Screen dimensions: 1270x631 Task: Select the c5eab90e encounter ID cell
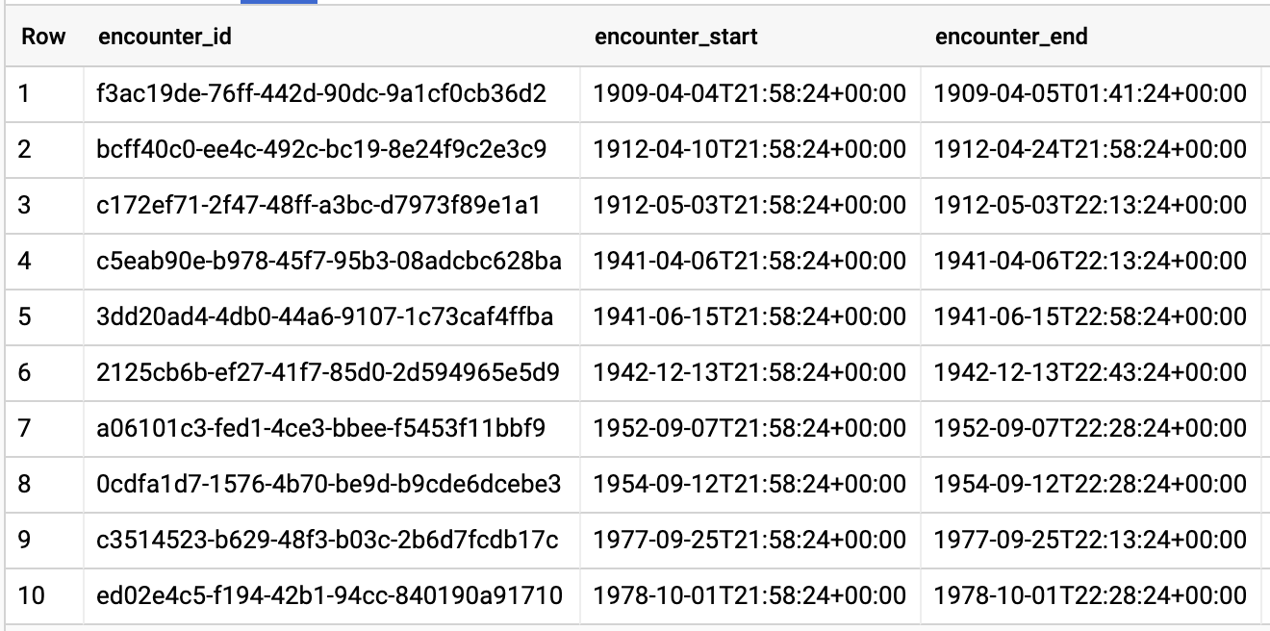coord(329,262)
